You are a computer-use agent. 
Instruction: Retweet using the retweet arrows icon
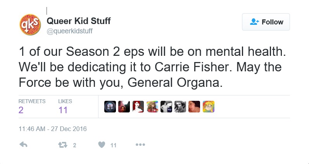click(63, 145)
